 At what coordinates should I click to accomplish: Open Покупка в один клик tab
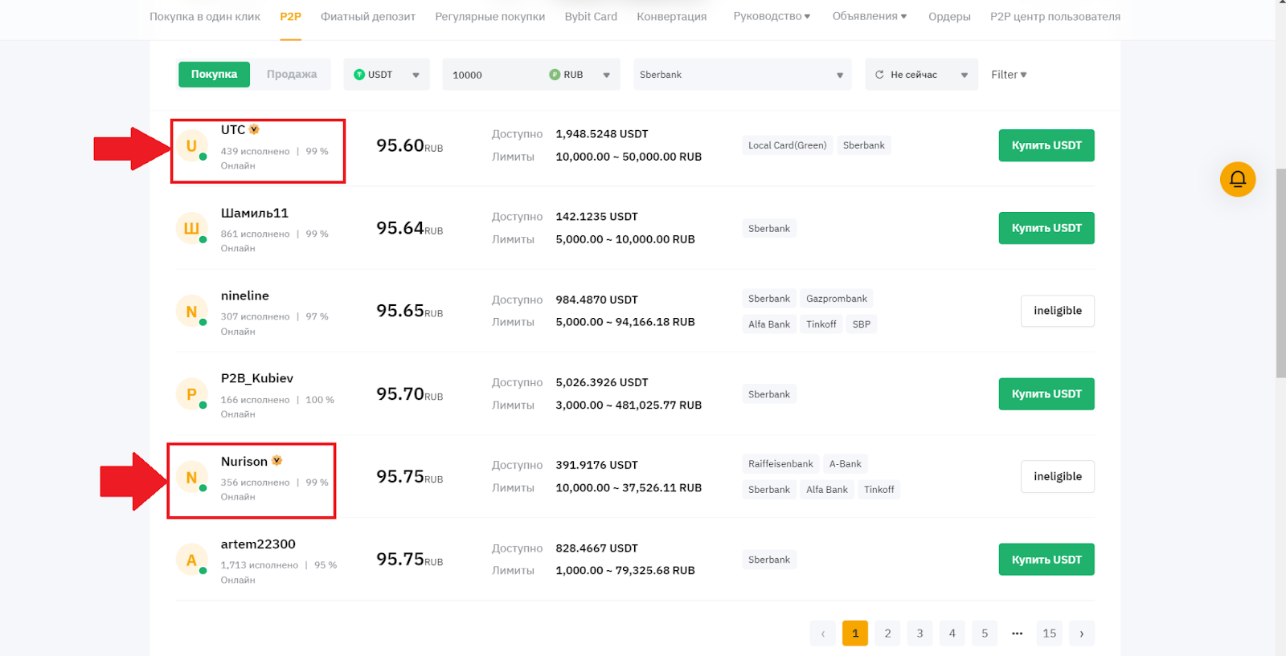(x=205, y=16)
